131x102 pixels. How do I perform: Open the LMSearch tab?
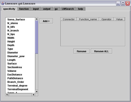(68, 9)
